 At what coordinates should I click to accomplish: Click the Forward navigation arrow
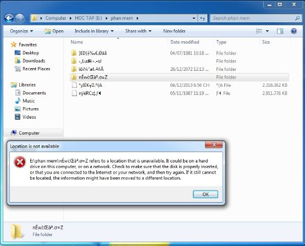[20, 18]
